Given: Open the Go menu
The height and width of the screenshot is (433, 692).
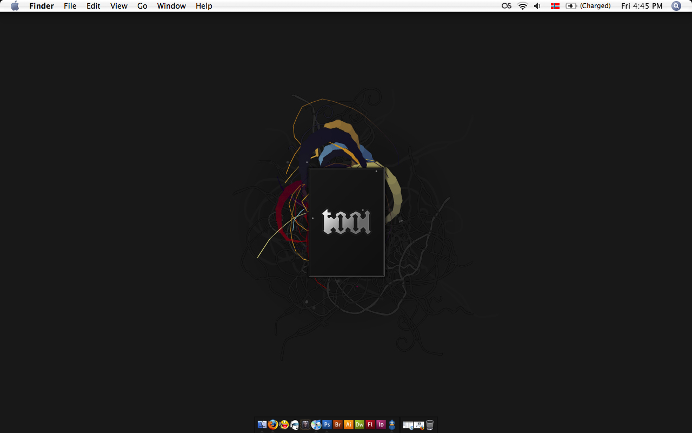Looking at the screenshot, I should pos(142,6).
